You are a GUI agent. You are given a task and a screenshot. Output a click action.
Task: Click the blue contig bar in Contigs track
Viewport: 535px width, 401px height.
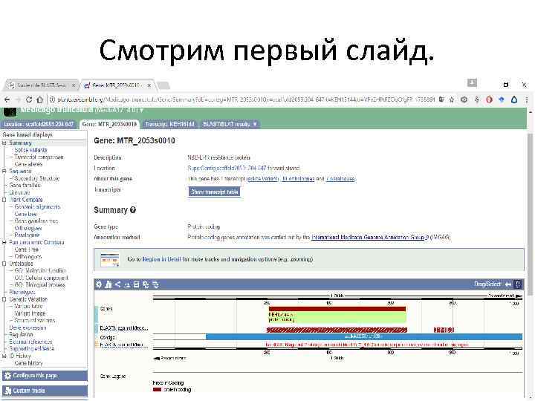coord(364,336)
